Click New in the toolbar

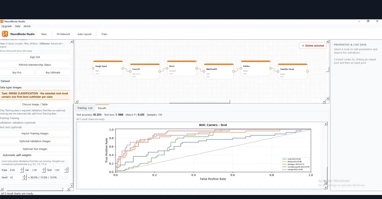click(44, 34)
